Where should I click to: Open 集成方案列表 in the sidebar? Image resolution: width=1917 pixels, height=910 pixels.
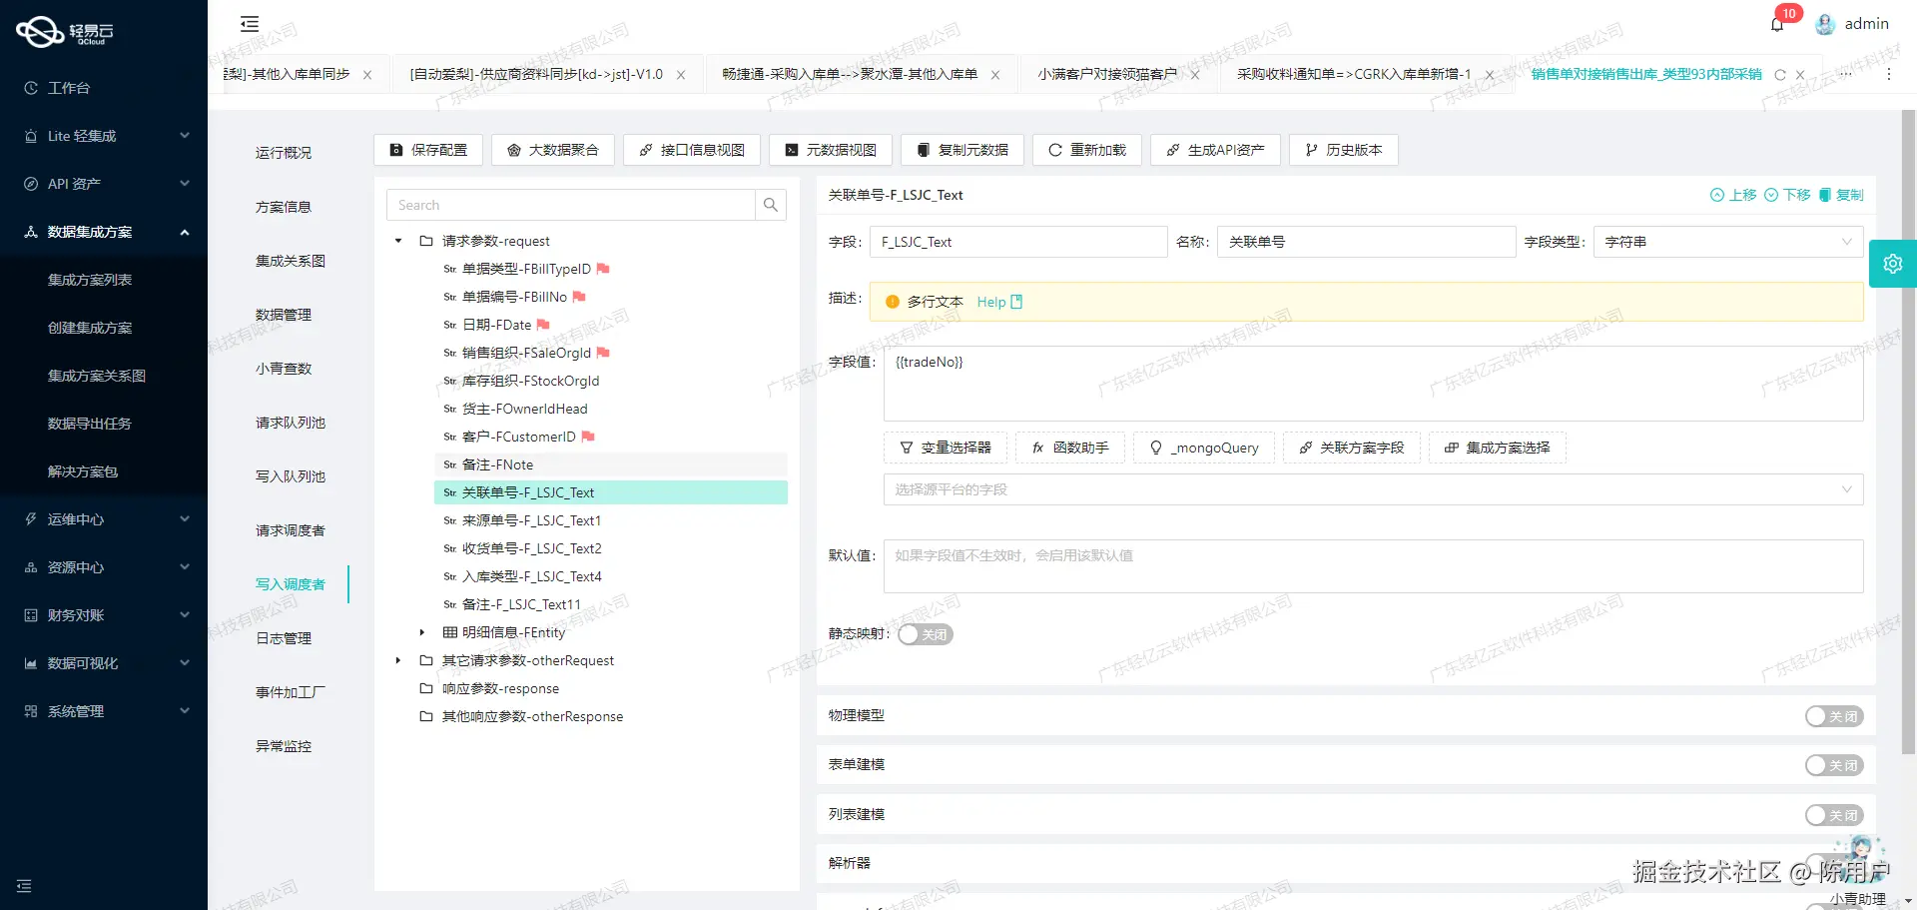89,280
